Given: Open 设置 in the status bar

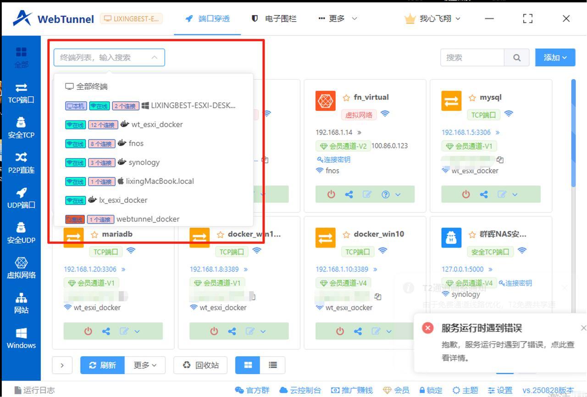Looking at the screenshot, I should [x=500, y=390].
